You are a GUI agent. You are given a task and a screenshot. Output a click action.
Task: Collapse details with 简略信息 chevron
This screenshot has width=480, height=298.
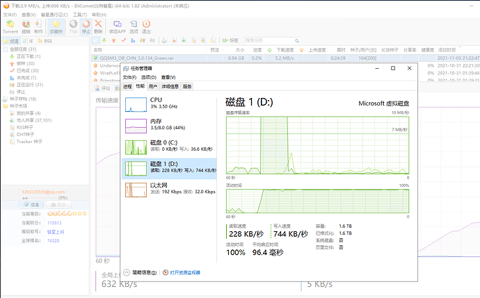point(127,272)
